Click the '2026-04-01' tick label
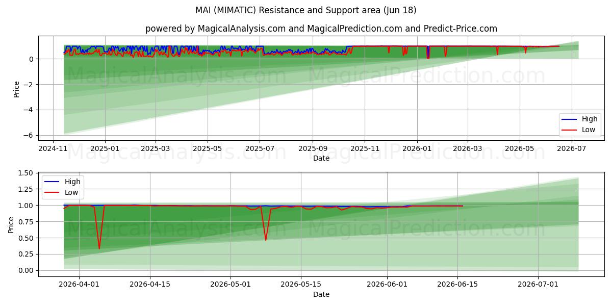 coord(80,284)
